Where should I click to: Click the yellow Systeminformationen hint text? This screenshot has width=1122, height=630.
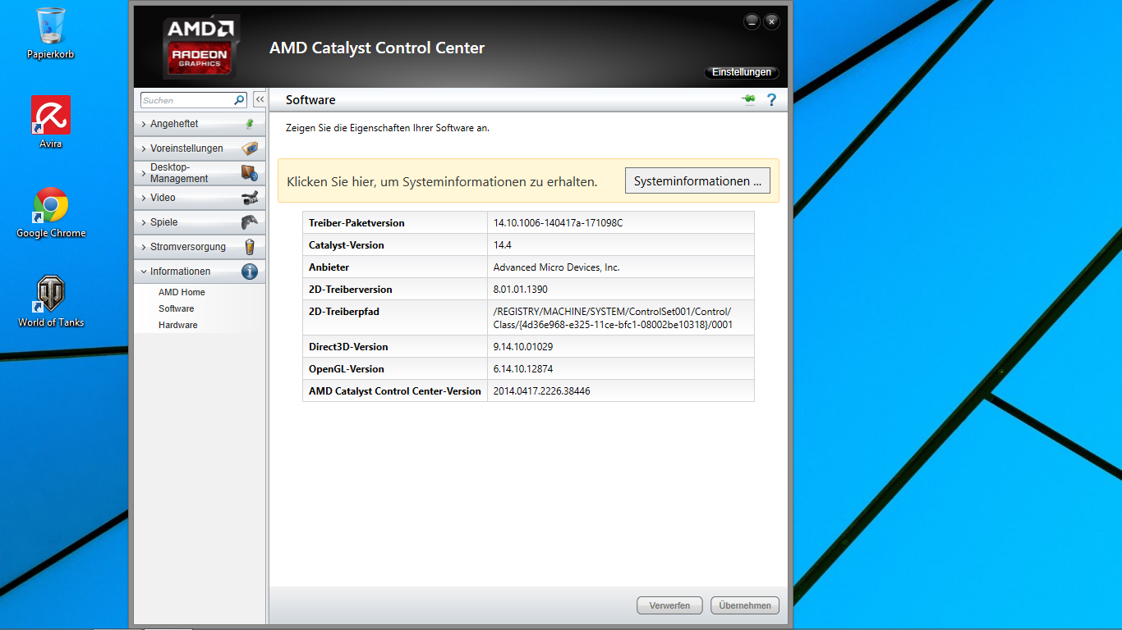coord(442,181)
